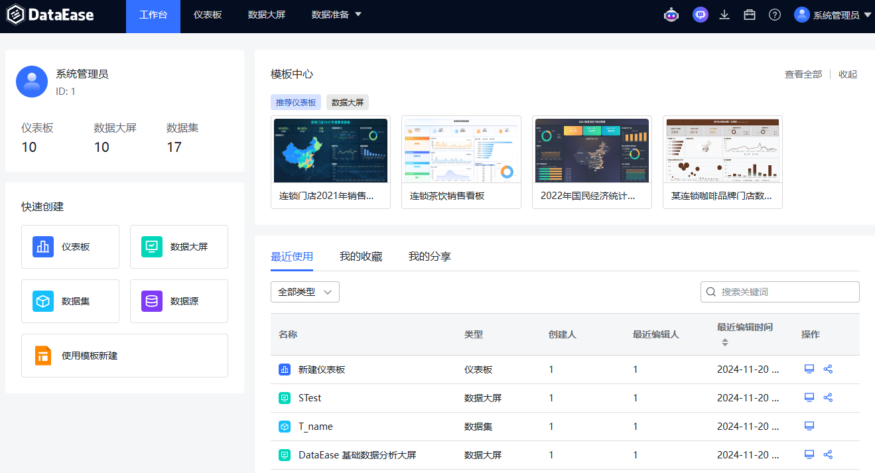Open the purple chat assistant icon
Image resolution: width=875 pixels, height=473 pixels.
point(700,15)
